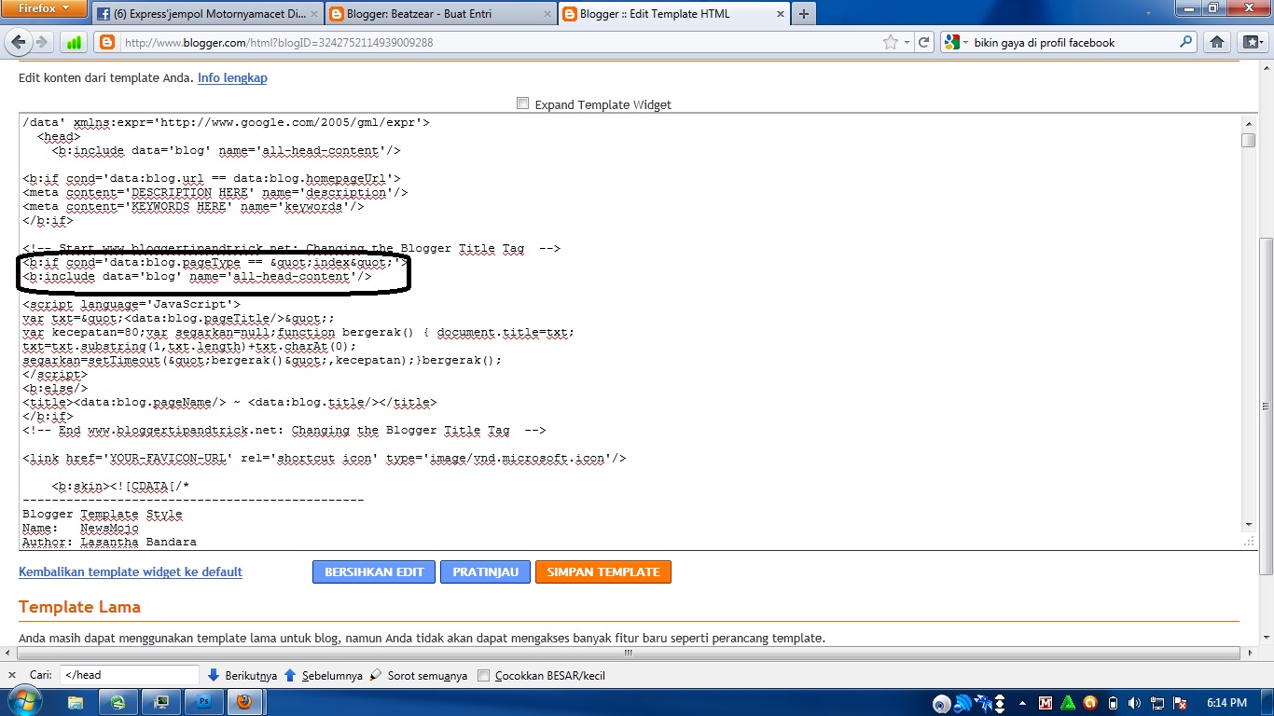Click the browser Forward arrow

click(x=41, y=42)
